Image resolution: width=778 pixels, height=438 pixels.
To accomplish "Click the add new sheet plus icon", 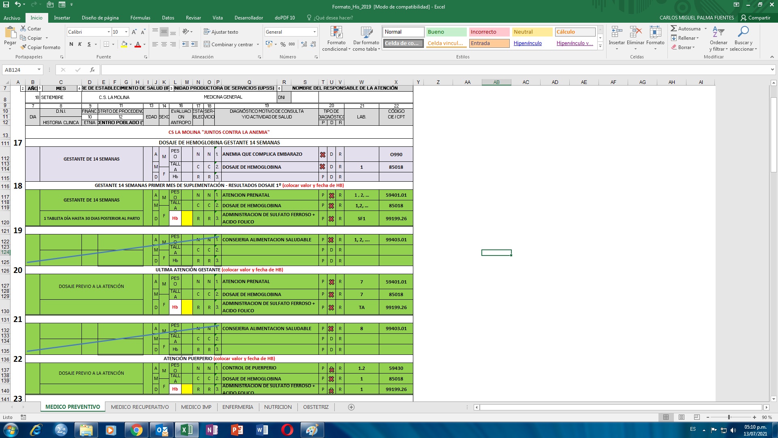I will (x=351, y=407).
